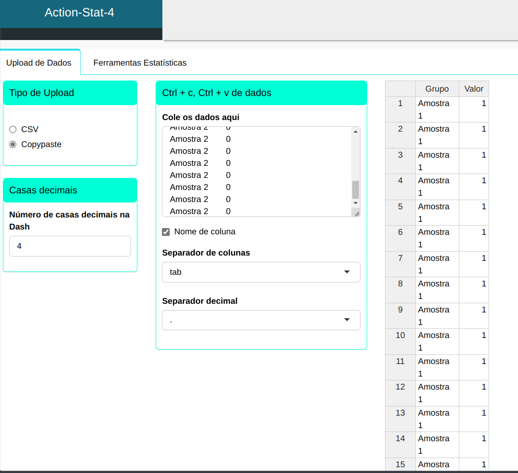Screen dimensions: 518x473
Task: Open the Ferramentas Estatísticas tab
Action: pos(140,63)
